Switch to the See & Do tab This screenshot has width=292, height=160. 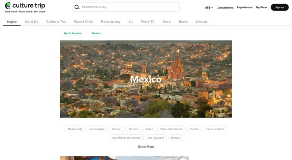pos(31,22)
